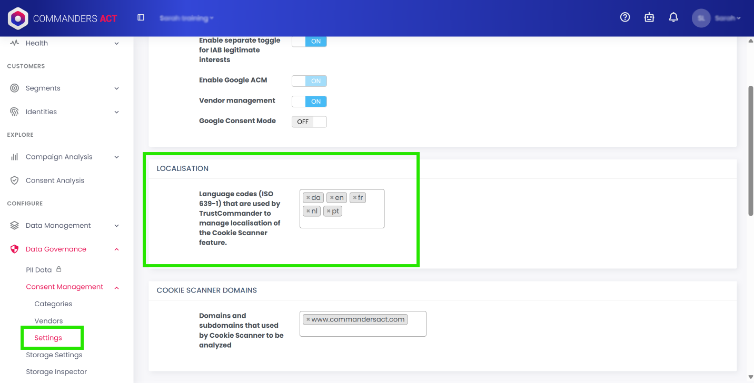Click the Commanders Act logo
754x383 pixels.
[x=62, y=18]
